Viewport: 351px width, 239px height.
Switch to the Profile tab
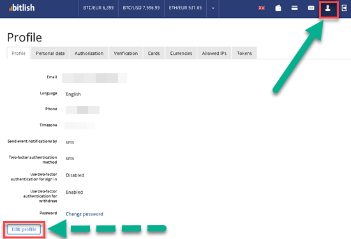19,53
